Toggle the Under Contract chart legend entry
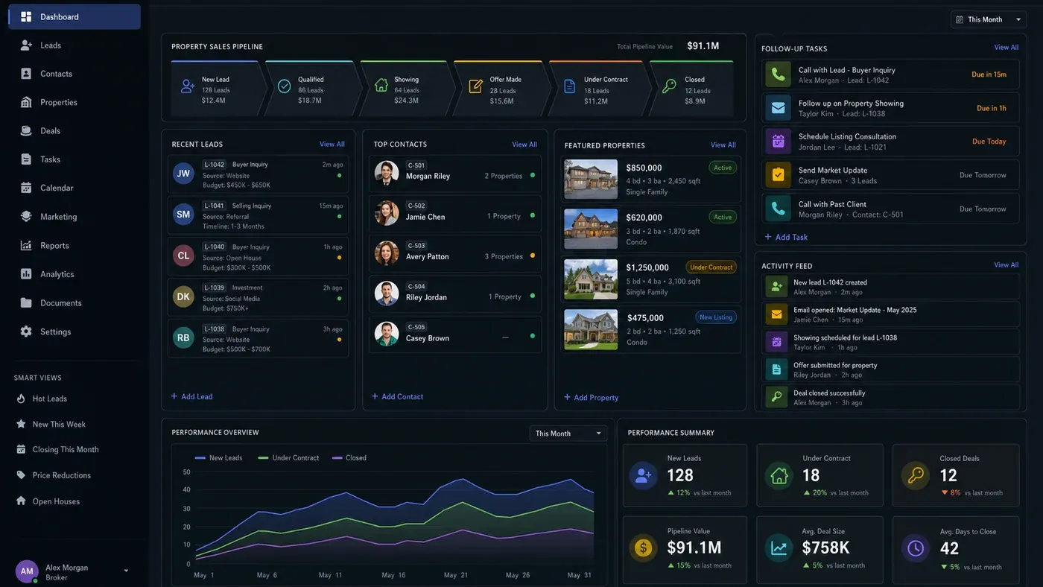 [x=288, y=458]
